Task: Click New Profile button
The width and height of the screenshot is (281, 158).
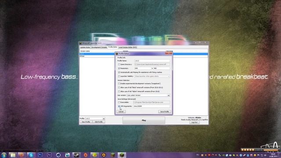Action: [x=86, y=122]
